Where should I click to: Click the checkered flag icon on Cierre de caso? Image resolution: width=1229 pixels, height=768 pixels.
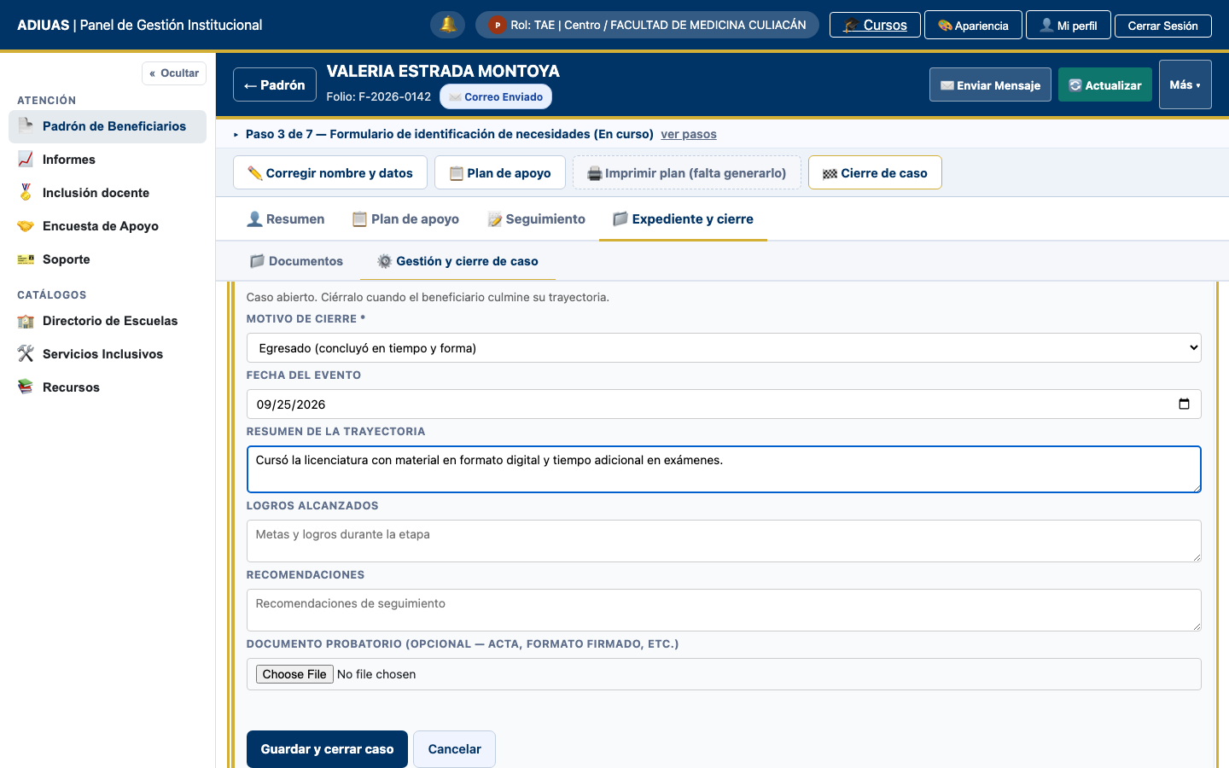pos(830,173)
